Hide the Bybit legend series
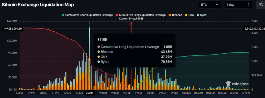The height and width of the screenshot is (98, 265). [201, 15]
